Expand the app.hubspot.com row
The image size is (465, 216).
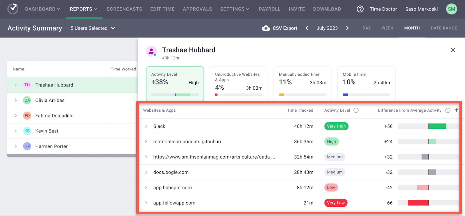[x=146, y=188]
